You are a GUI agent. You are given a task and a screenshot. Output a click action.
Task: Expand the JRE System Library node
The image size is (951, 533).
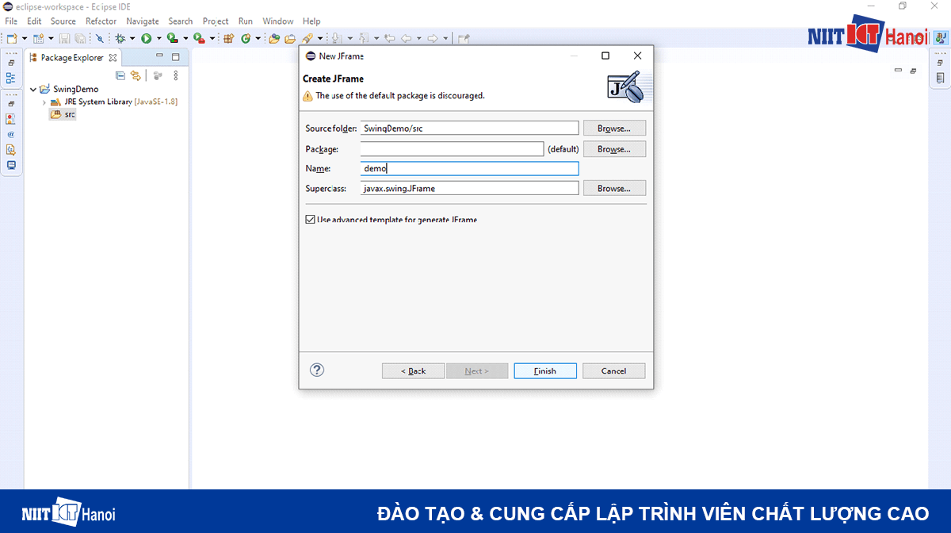44,102
